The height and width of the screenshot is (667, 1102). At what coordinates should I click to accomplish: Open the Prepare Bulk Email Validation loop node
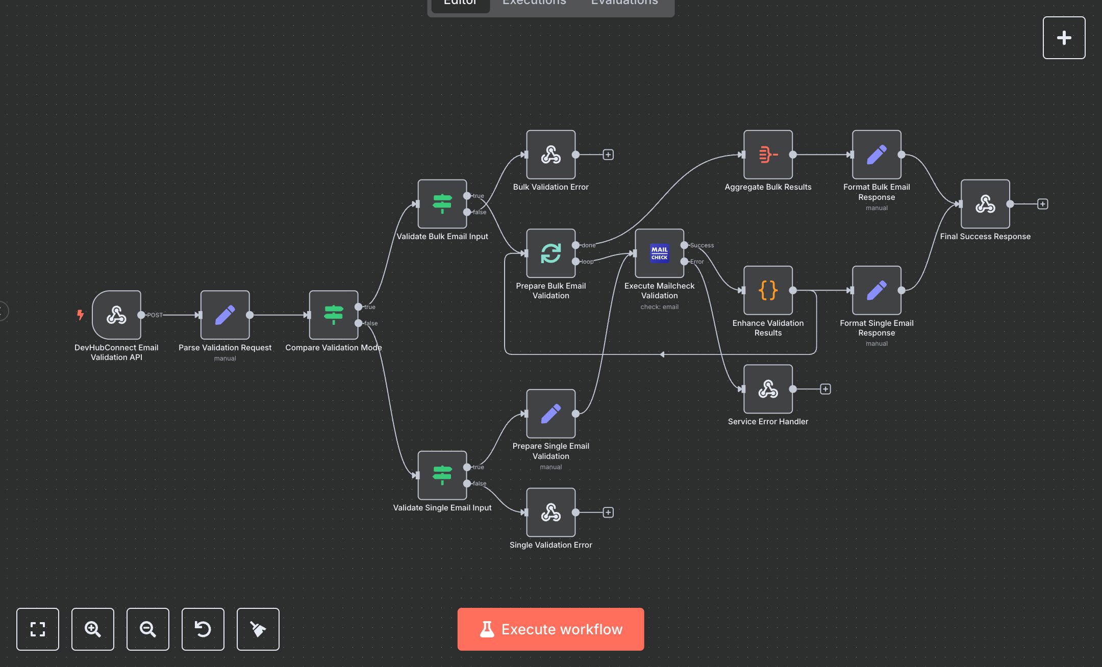550,253
